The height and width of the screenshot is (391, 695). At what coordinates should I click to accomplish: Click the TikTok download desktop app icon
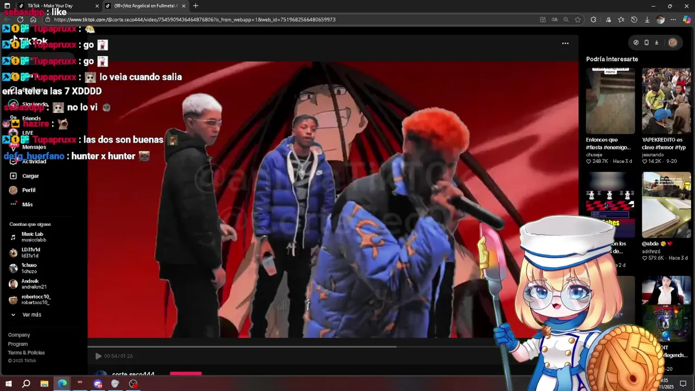pyautogui.click(x=656, y=42)
